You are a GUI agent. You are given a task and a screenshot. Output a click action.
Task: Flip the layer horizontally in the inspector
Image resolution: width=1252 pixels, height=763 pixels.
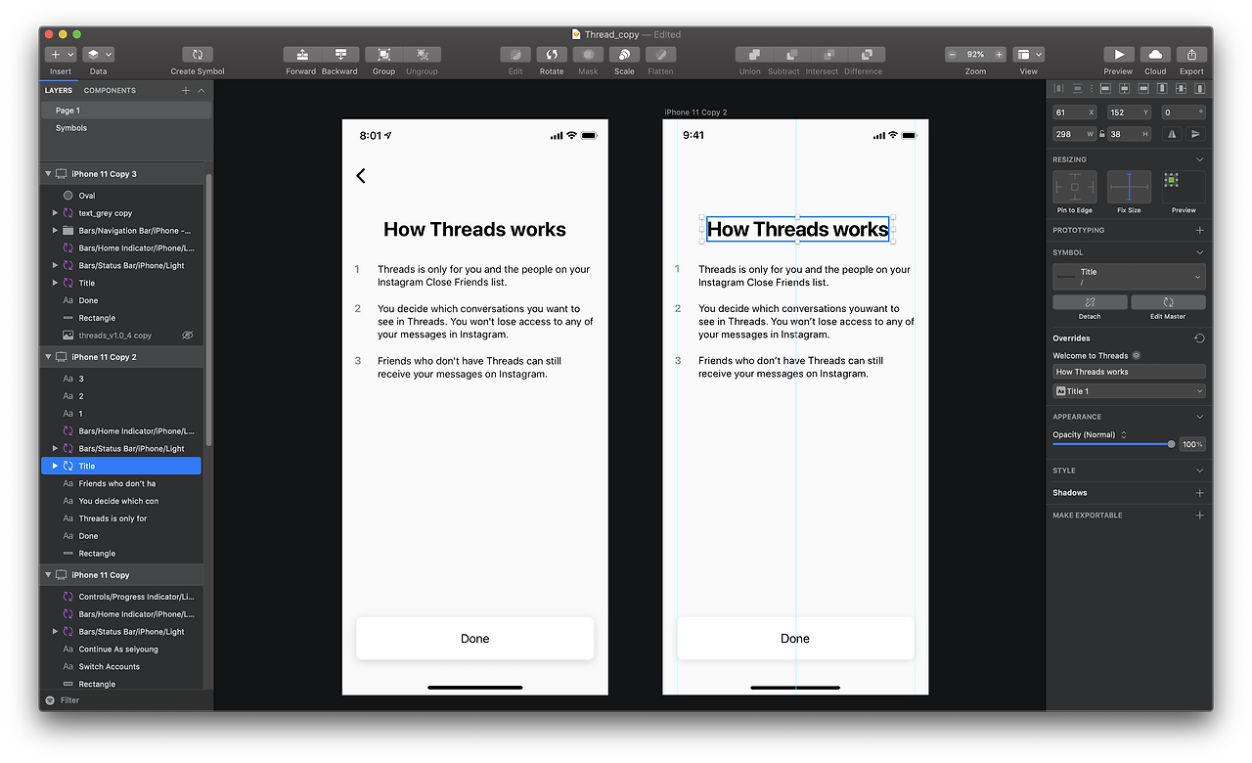point(1172,135)
